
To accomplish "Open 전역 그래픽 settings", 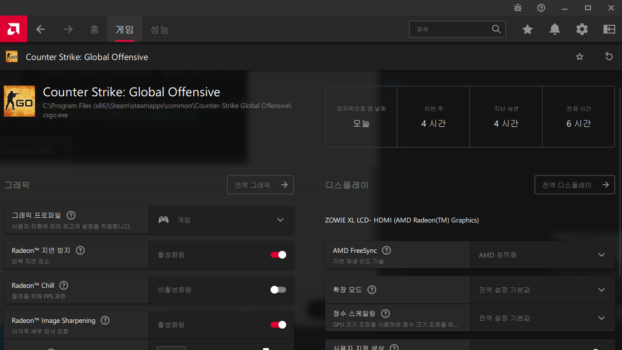I will [x=260, y=185].
